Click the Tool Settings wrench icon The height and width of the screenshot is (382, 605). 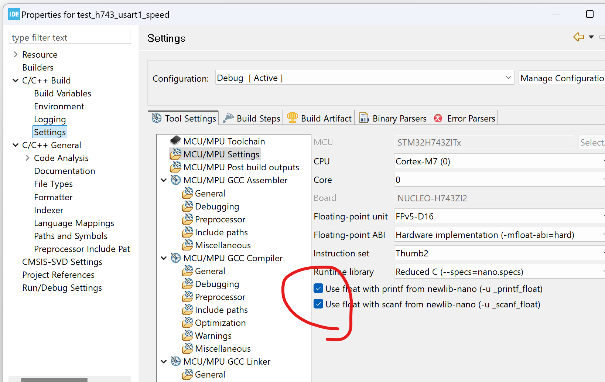pos(157,118)
